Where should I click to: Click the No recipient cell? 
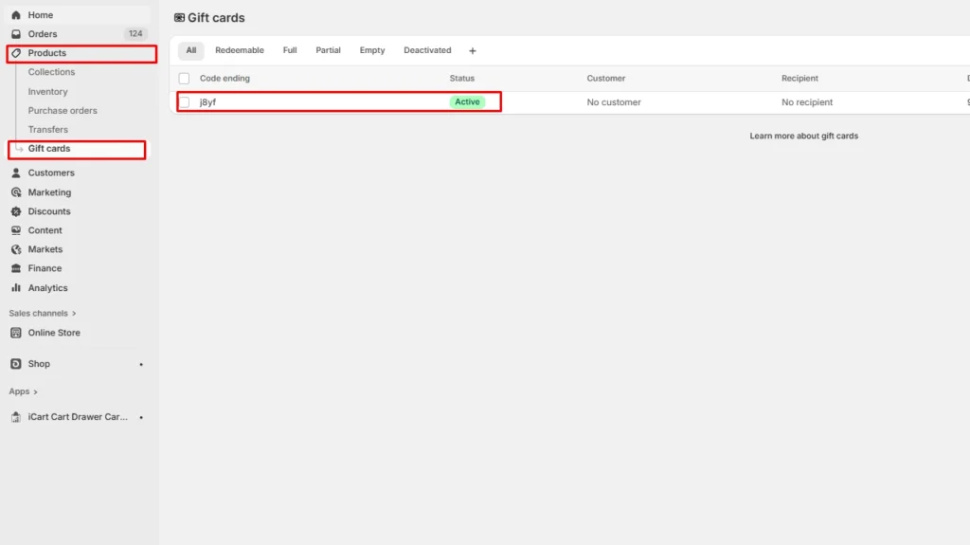click(807, 102)
